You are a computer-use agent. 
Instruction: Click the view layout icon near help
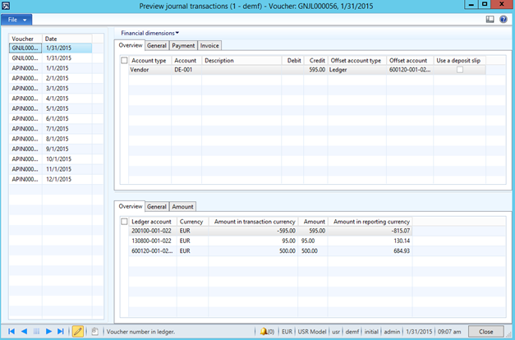(490, 19)
